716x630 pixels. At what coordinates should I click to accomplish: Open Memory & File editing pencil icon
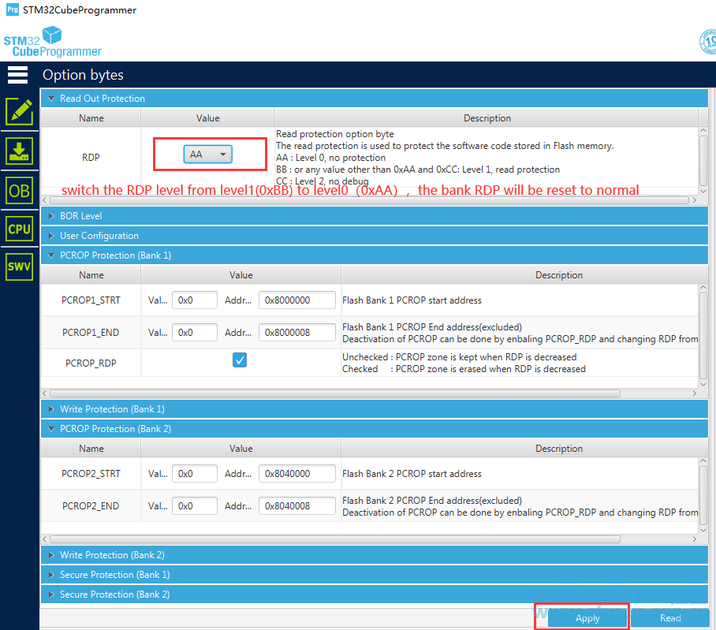coord(19,111)
